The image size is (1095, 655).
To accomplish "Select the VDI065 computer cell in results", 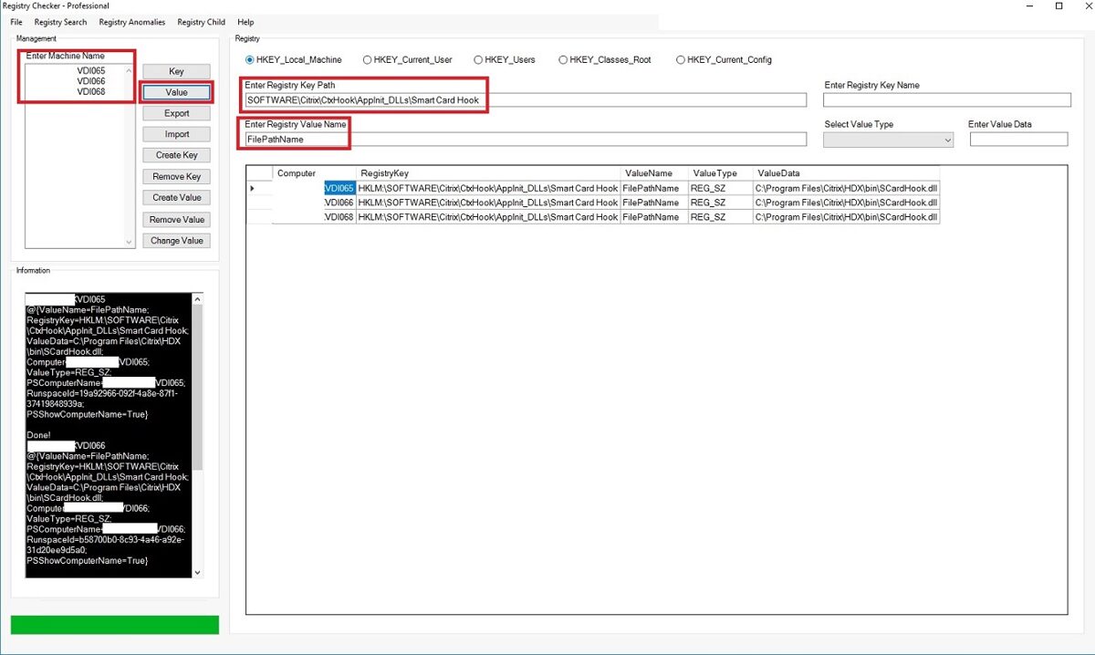I will pos(315,188).
